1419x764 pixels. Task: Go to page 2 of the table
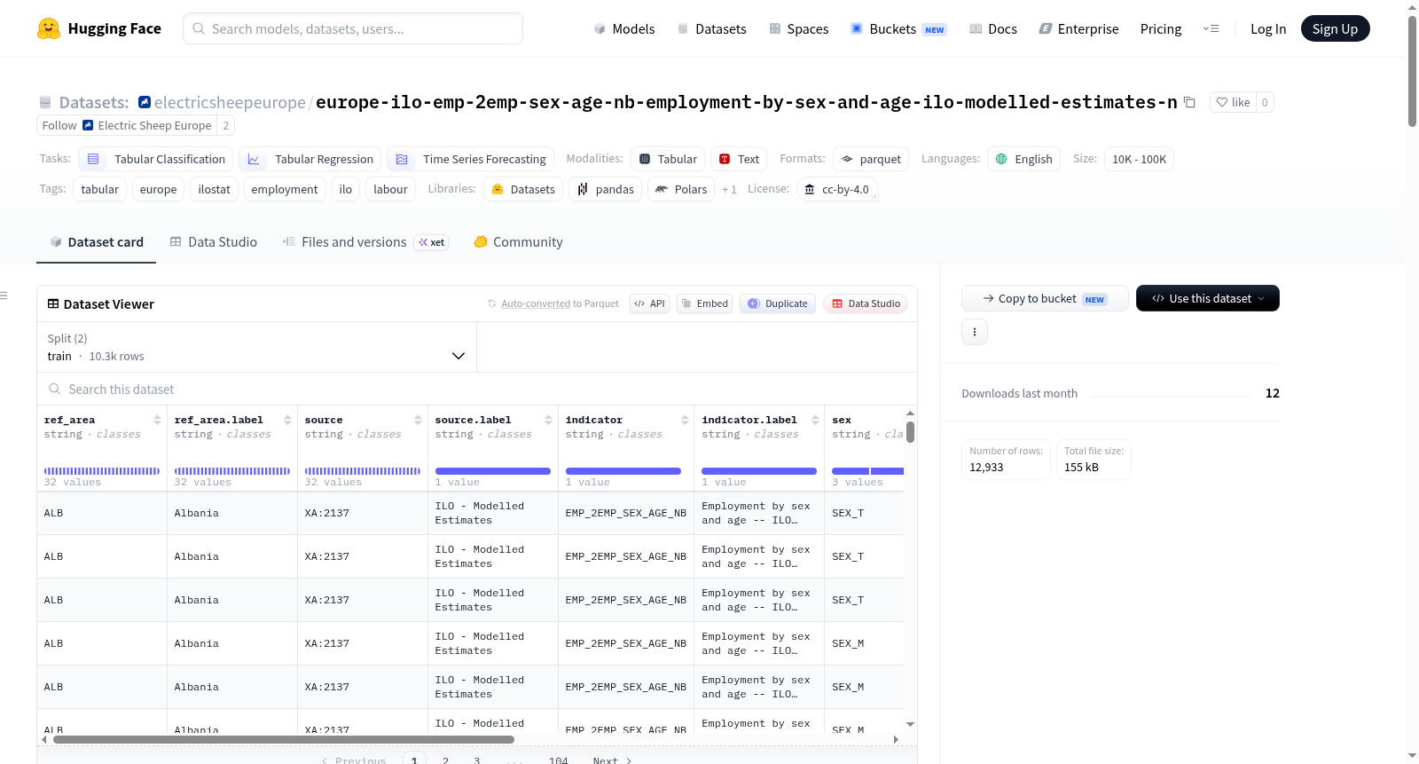click(445, 760)
